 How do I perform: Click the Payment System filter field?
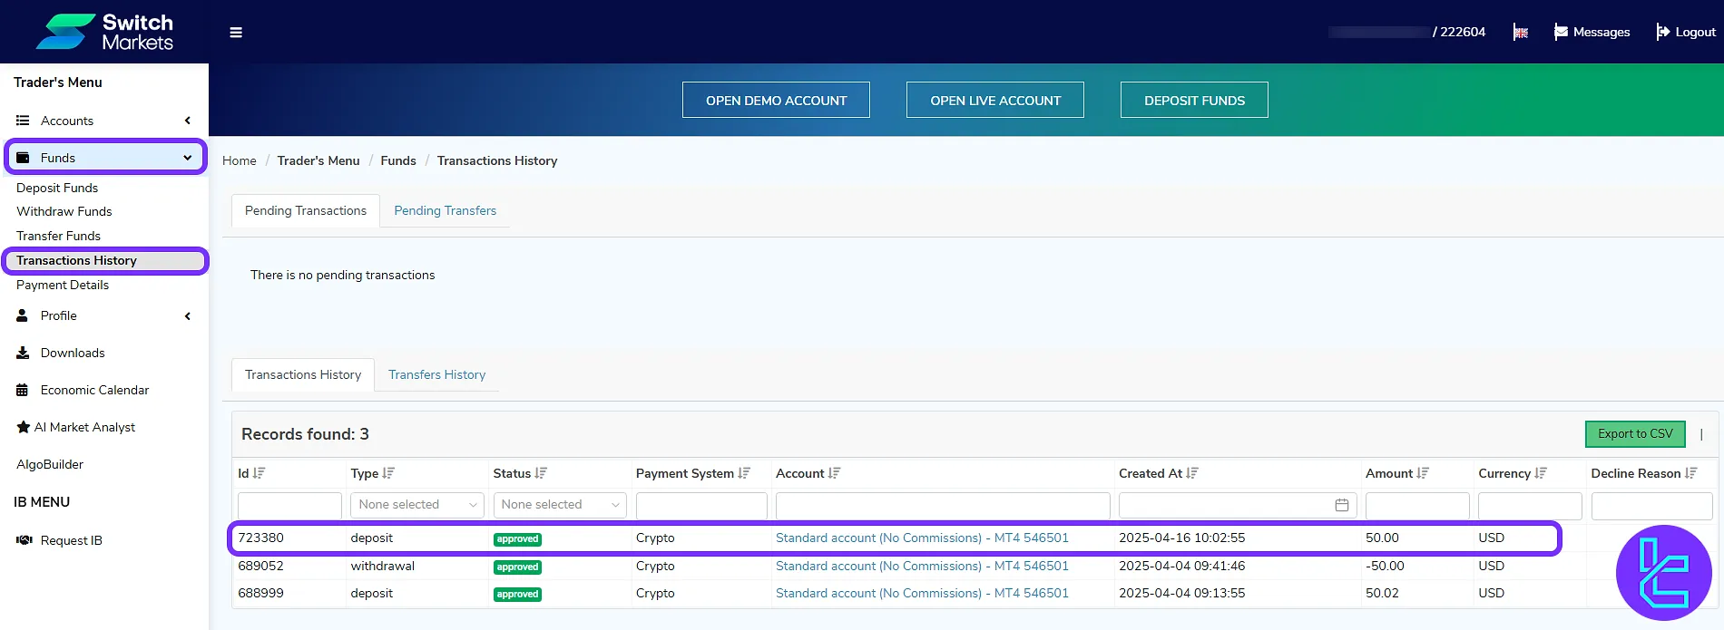coord(701,505)
